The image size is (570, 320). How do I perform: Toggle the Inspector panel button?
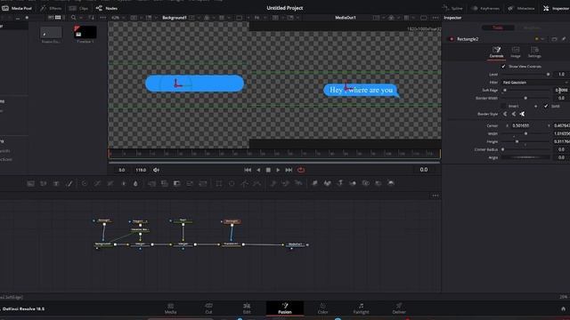tap(556, 8)
